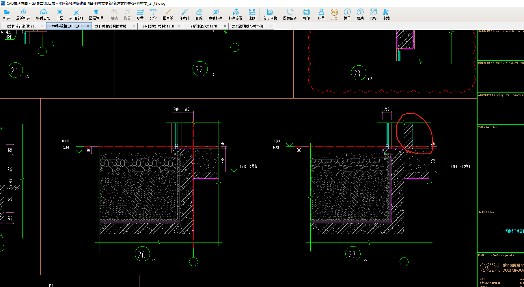Switch to tab 1结构设计说明1211

(21, 26)
